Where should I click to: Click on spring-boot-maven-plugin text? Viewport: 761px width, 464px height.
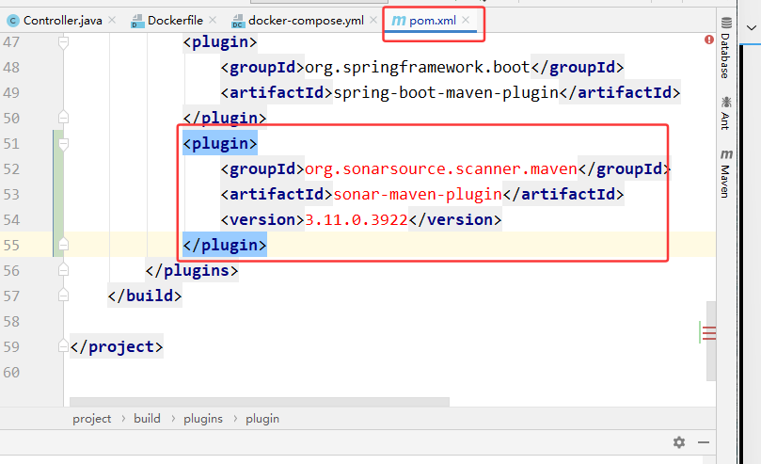(x=446, y=92)
